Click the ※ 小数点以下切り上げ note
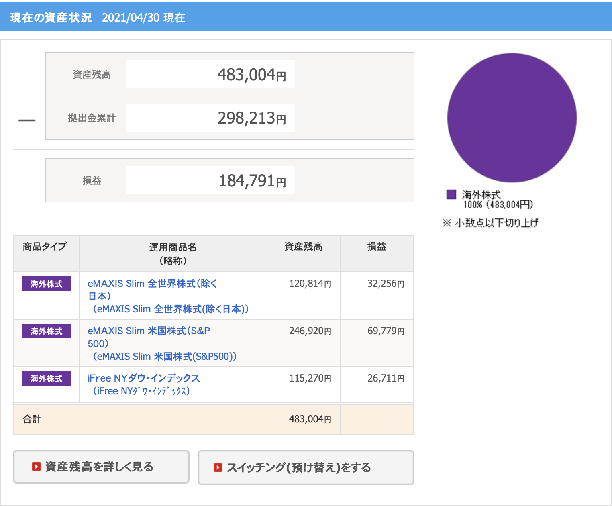 490,223
